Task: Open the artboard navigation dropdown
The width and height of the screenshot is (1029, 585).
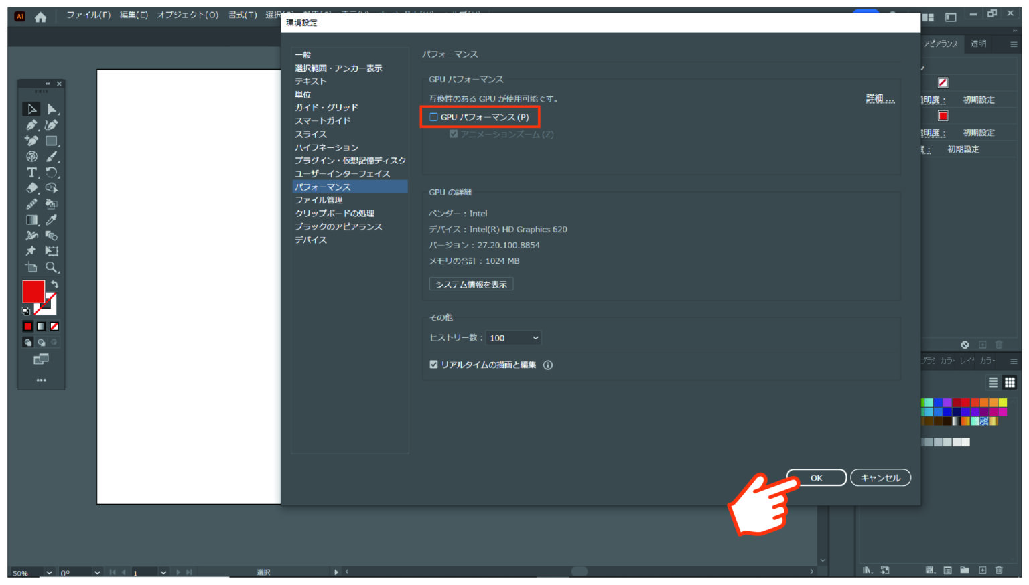Action: coord(163,572)
